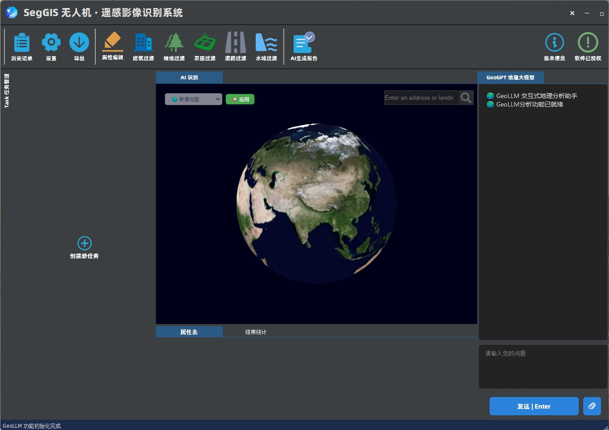Select the 属性表 tab
Image resolution: width=609 pixels, height=430 pixels.
tap(189, 332)
